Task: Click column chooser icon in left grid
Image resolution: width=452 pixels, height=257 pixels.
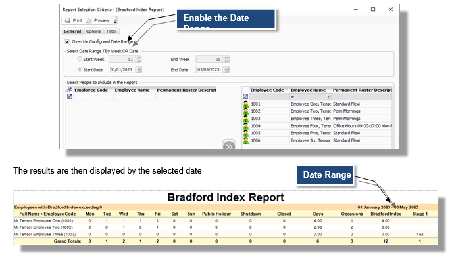Action: pos(70,90)
